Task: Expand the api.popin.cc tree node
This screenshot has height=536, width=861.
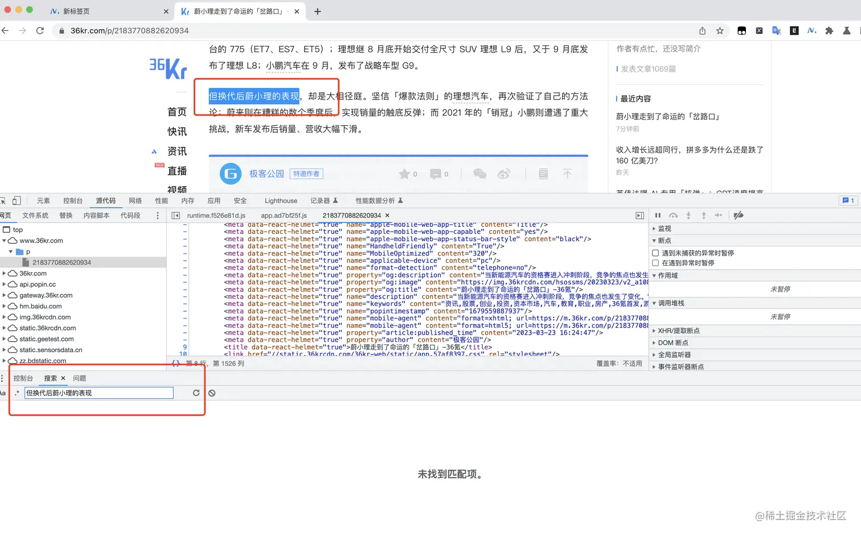Action: click(x=5, y=285)
